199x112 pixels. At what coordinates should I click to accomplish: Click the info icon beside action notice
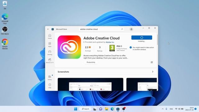(131, 47)
